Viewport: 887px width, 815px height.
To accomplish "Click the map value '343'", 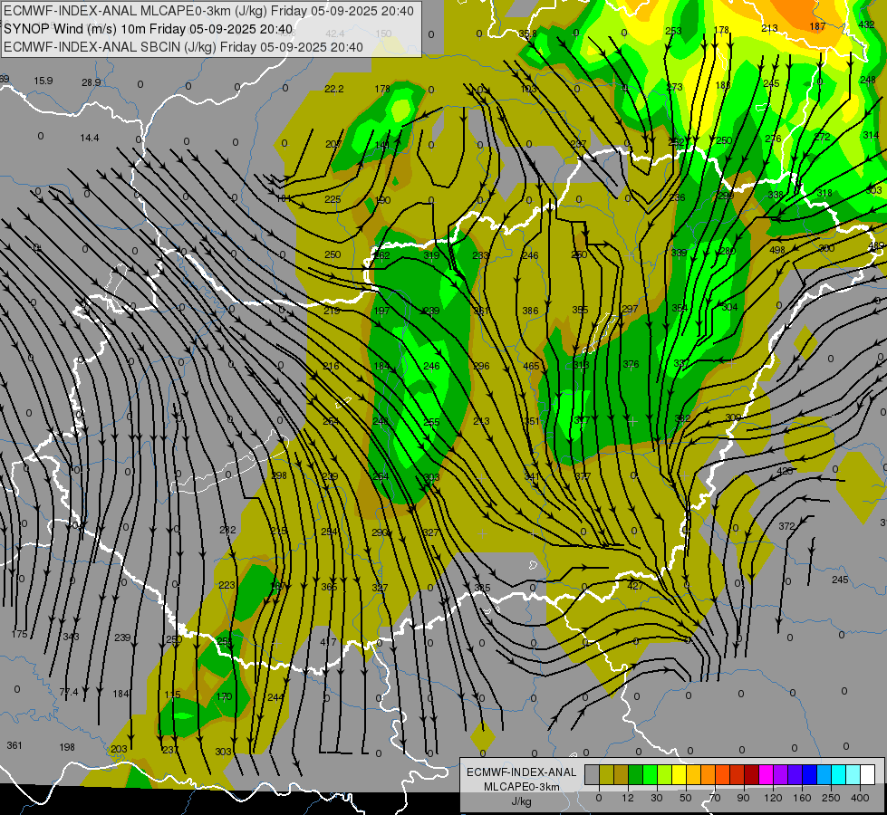I will tap(71, 637).
